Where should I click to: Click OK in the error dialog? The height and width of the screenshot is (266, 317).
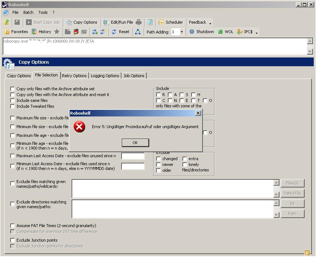(x=135, y=143)
